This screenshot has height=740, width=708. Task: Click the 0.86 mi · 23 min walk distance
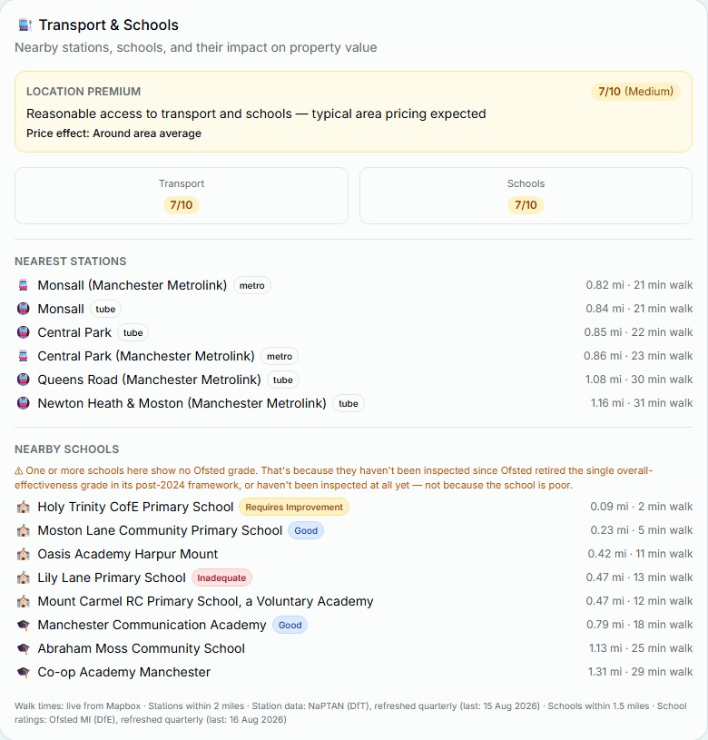[638, 356]
